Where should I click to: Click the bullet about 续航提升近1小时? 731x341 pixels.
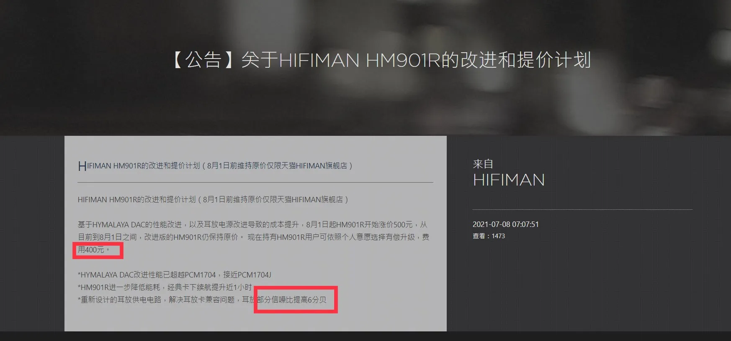pyautogui.click(x=165, y=288)
